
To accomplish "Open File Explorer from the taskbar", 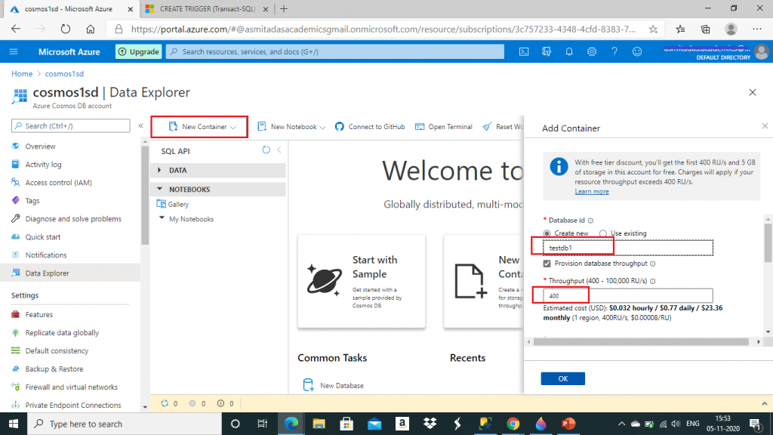I will (x=319, y=424).
